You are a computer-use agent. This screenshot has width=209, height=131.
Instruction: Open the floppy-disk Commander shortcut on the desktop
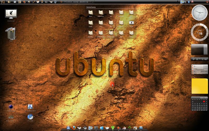tap(30, 107)
